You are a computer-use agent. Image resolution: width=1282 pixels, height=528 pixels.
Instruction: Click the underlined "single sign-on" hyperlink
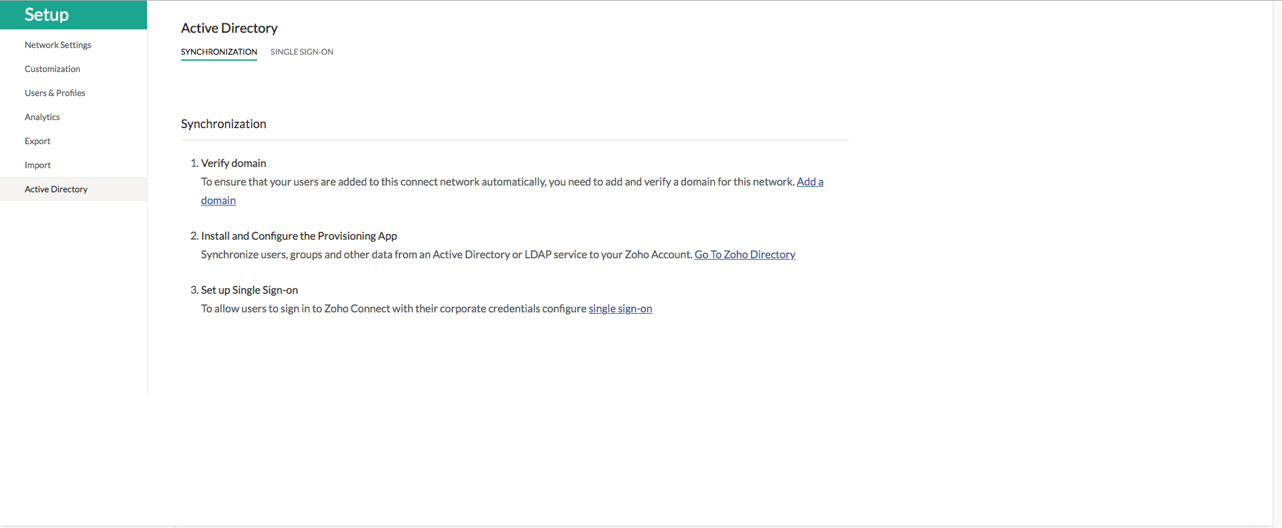(x=620, y=308)
